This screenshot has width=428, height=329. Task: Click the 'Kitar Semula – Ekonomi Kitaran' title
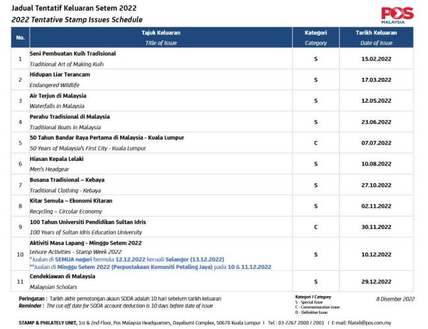click(71, 200)
